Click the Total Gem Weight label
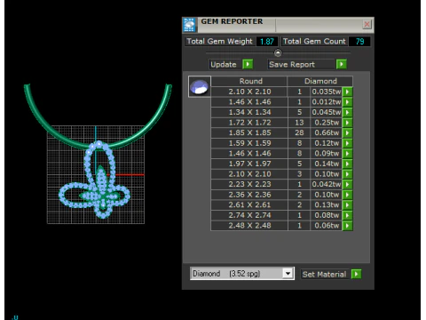This screenshot has width=426, height=320. coord(219,42)
